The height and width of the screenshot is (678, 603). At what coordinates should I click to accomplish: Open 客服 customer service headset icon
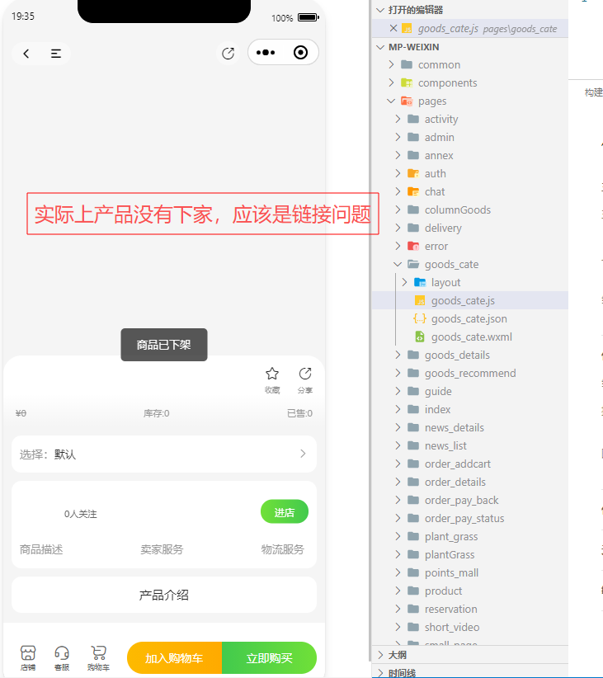coord(62,658)
